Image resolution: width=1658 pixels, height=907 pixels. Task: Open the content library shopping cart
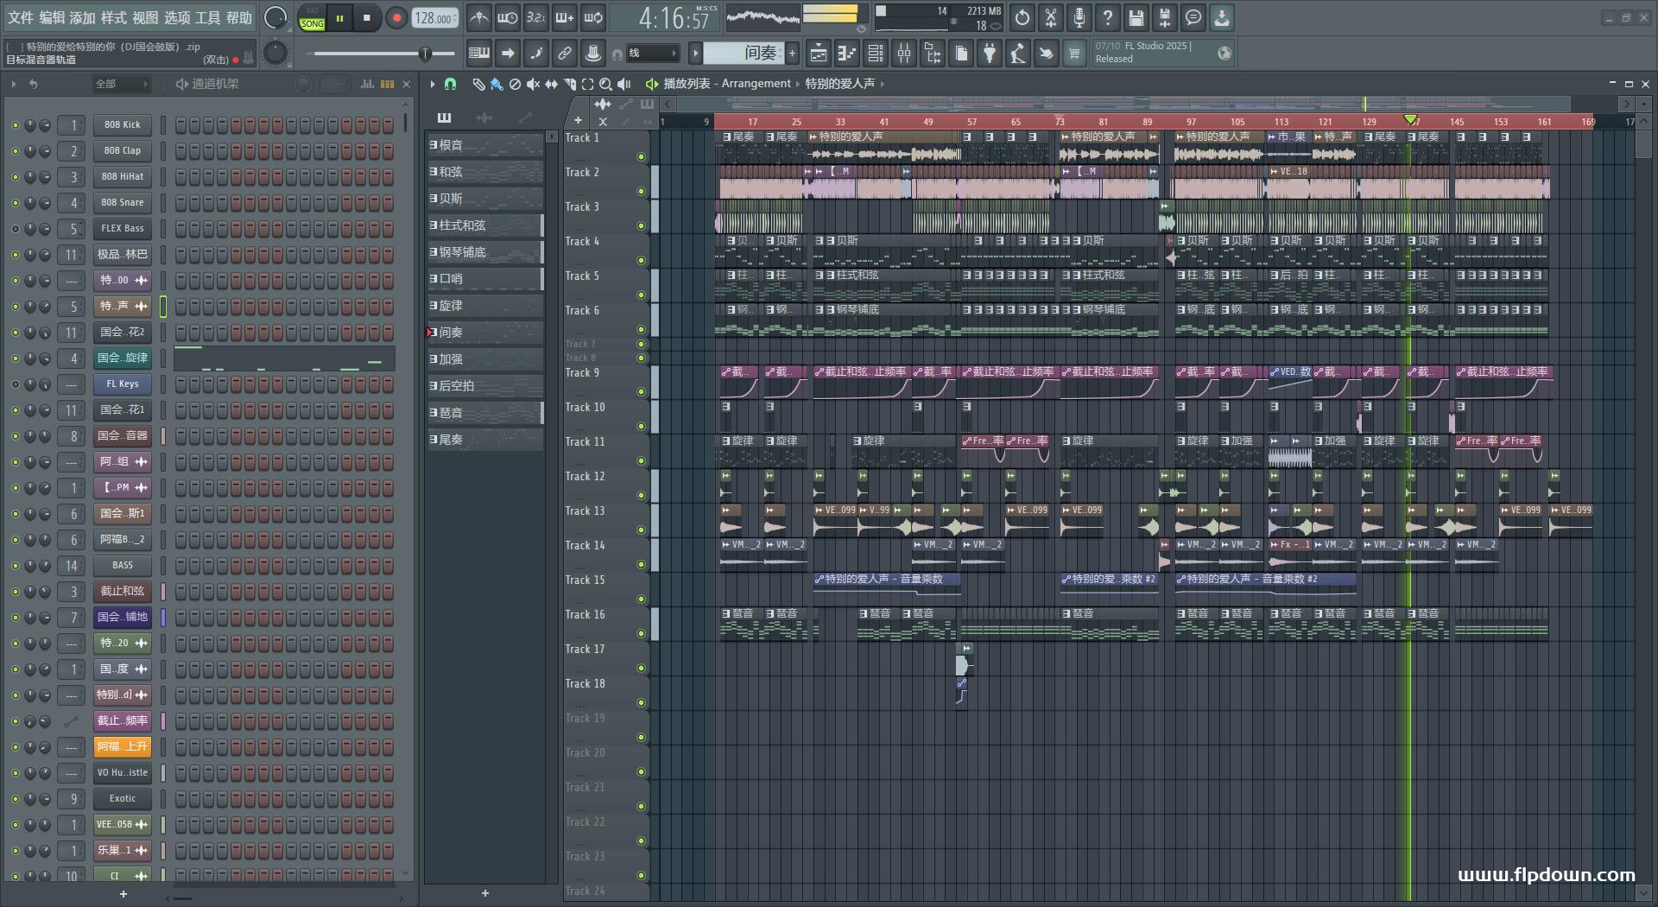pos(1074,54)
